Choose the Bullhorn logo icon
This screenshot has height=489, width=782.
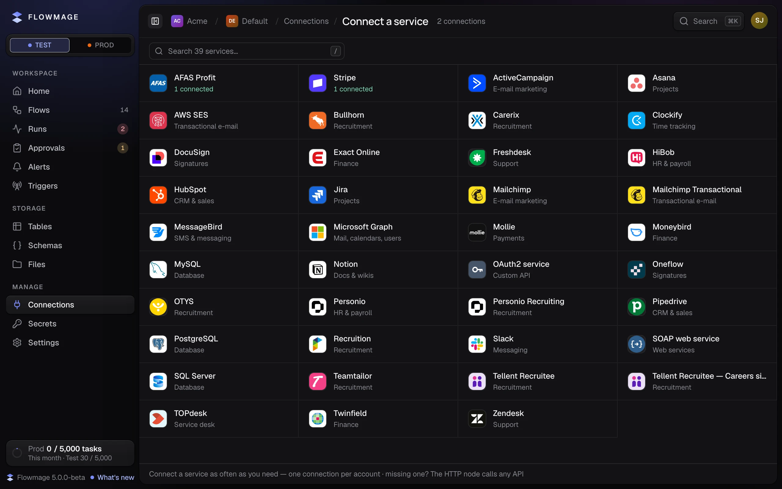[317, 120]
